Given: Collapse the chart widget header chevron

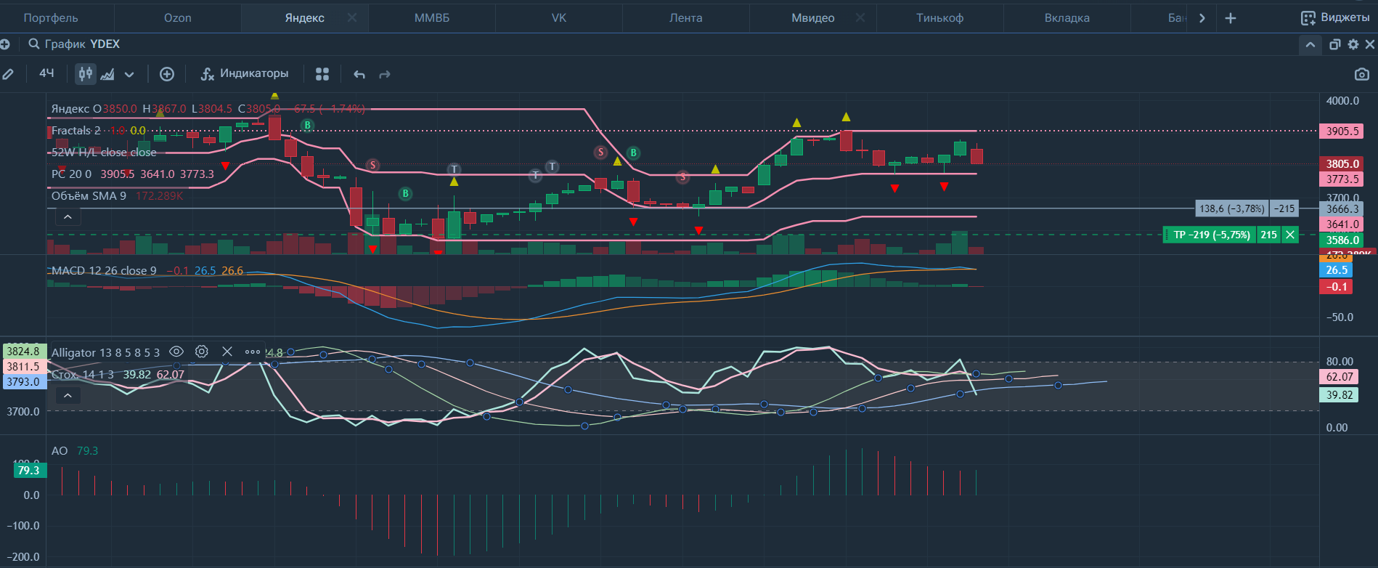Looking at the screenshot, I should coord(1310,45).
